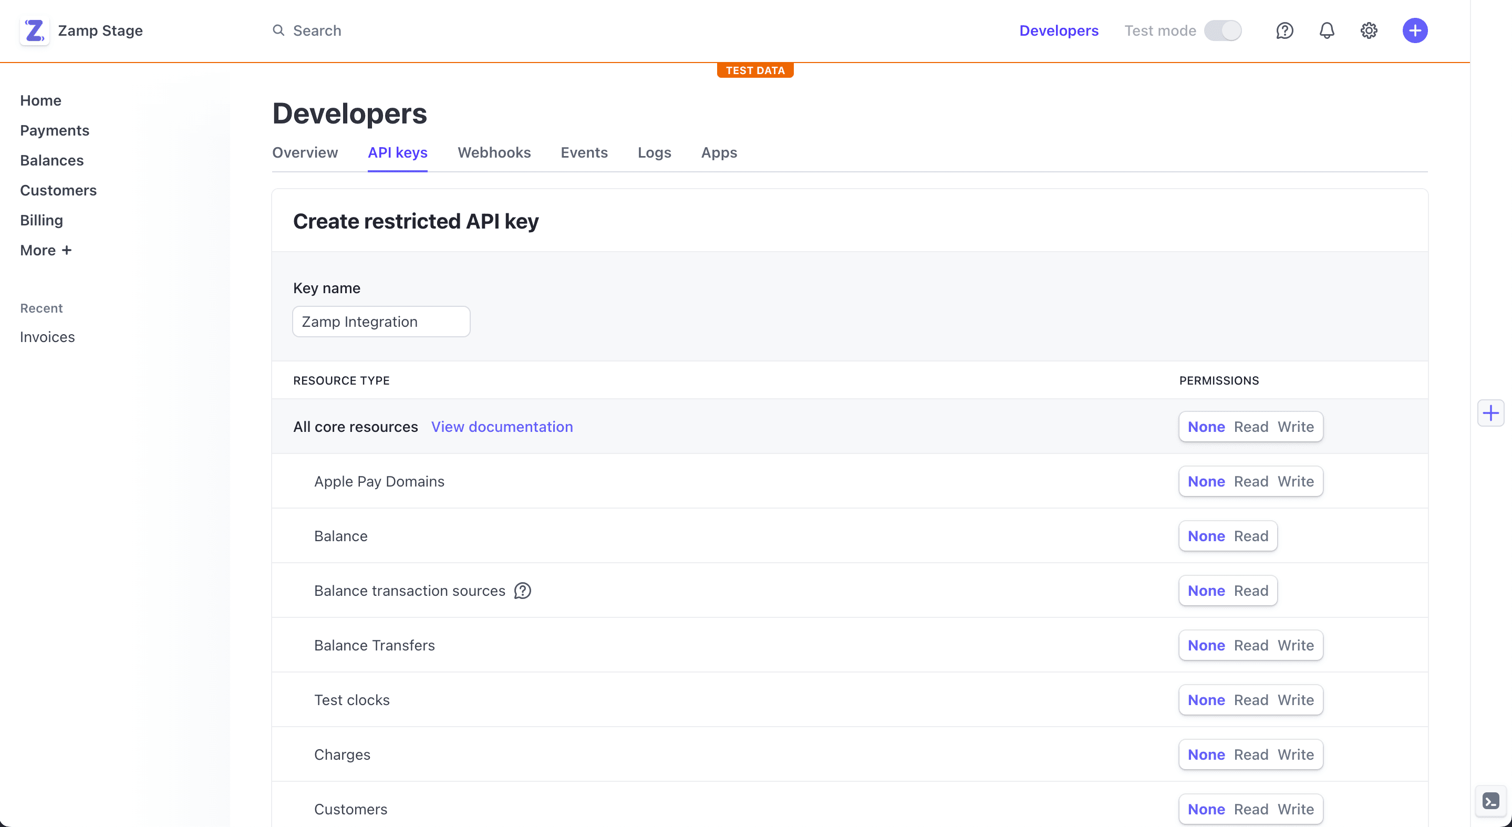Open Balances in sidebar
The image size is (1512, 827).
click(x=51, y=160)
